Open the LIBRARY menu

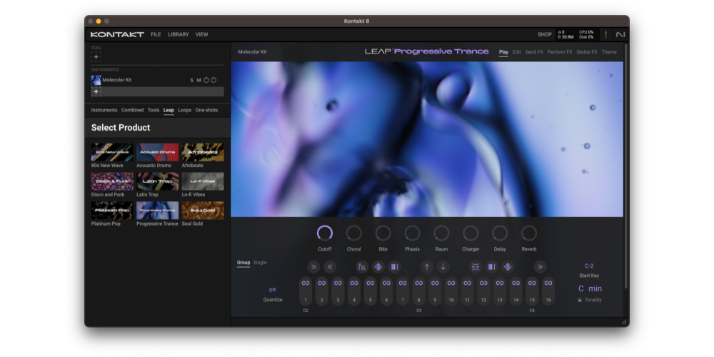point(178,34)
